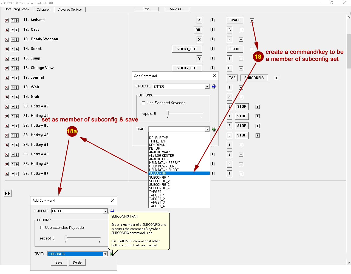351x274 pixels.
Task: Add command with plus next to SPACE
Action: pyautogui.click(x=252, y=21)
